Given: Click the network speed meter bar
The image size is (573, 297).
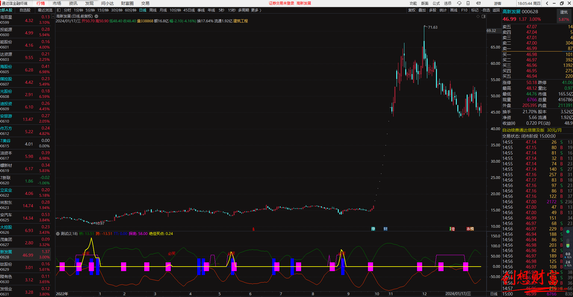Looking at the screenshot, I should 568,242.
